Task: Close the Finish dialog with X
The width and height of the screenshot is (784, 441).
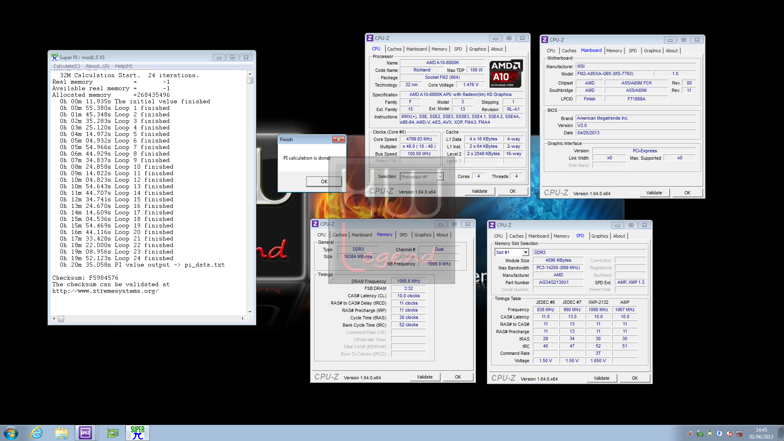Action: coord(339,140)
